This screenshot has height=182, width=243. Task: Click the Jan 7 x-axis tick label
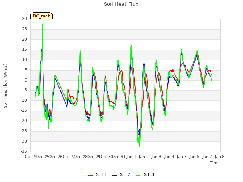point(207,157)
